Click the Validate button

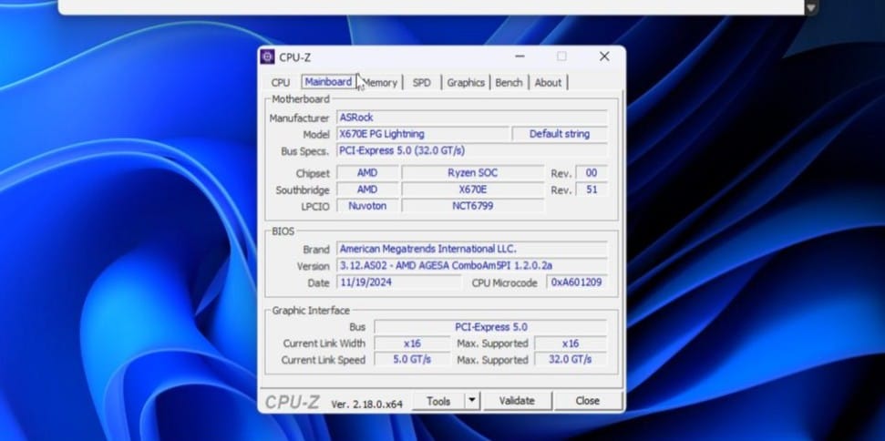pos(517,401)
